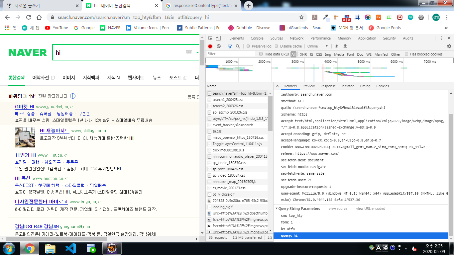Image resolution: width=454 pixels, height=255 pixels.
Task: Open File Explorer from taskbar
Action: (50, 248)
